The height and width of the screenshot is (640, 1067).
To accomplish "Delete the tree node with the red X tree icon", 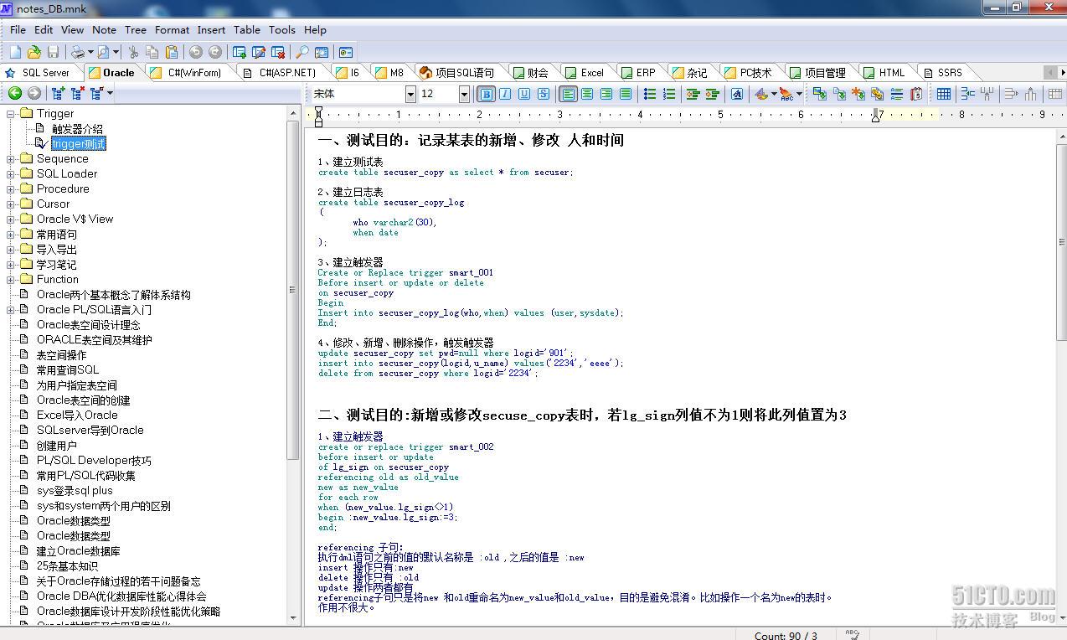I will click(x=78, y=93).
